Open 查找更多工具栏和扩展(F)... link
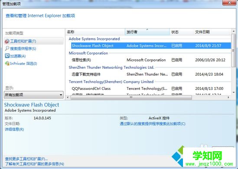The width and height of the screenshot is (238, 169). 26,159
